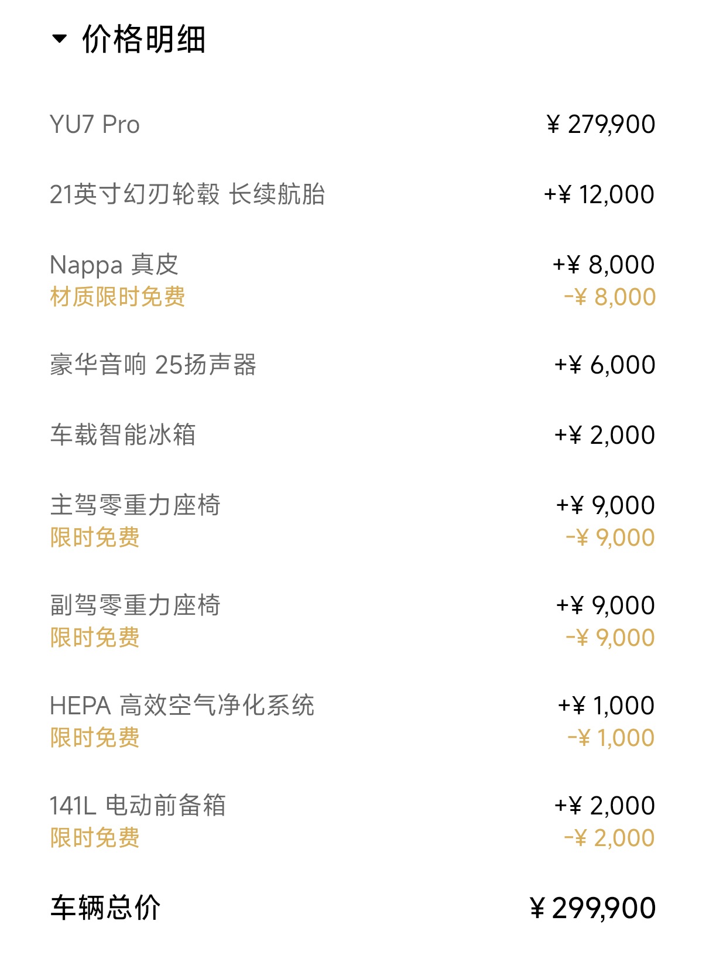The height and width of the screenshot is (962, 706).
Task: Click the -¥1,000 HEPA discount
Action: tap(611, 738)
